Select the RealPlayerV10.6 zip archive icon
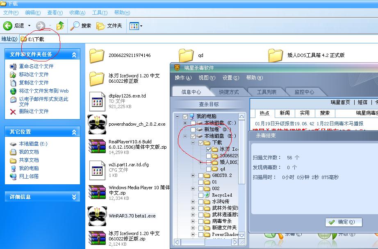The image size is (378, 249). pos(97,147)
